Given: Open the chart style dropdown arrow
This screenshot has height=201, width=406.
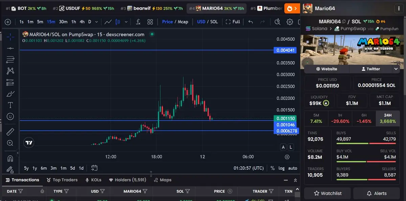Looking at the screenshot, I should pos(126,22).
